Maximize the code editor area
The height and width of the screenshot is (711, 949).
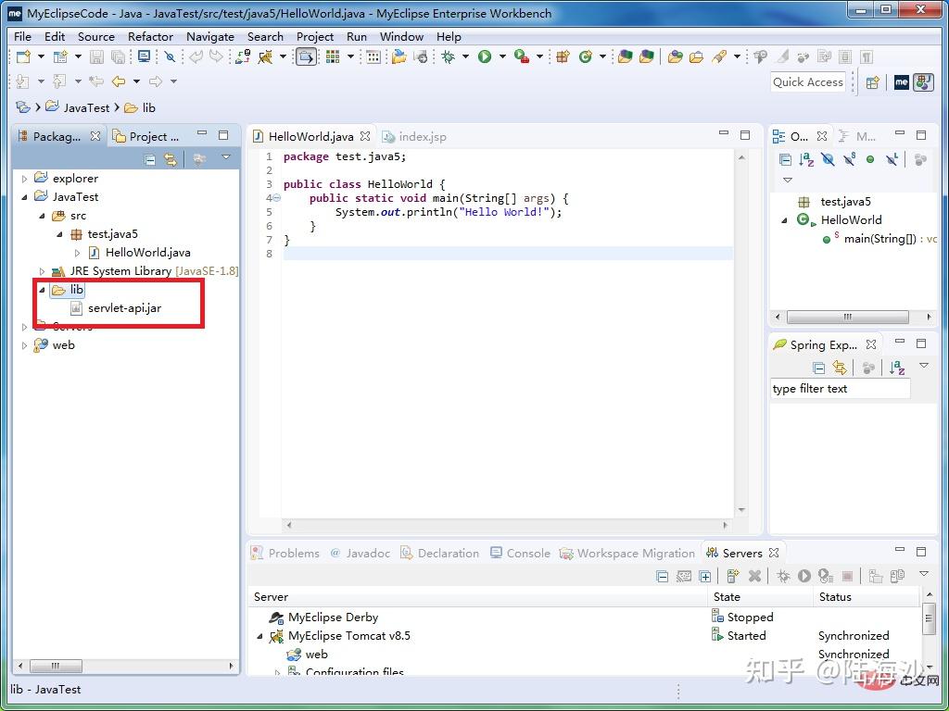tap(745, 135)
